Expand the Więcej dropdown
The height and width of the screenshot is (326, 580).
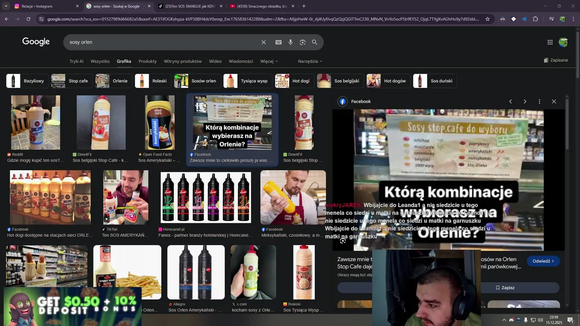pos(269,61)
